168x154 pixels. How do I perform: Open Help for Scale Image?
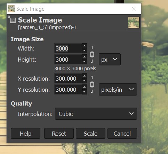click(x=25, y=134)
